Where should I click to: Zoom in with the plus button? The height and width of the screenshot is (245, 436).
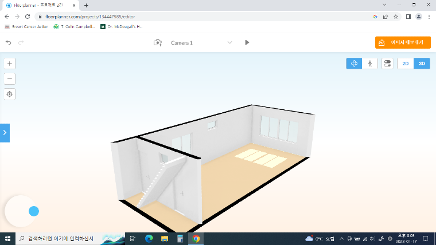[x=10, y=64]
